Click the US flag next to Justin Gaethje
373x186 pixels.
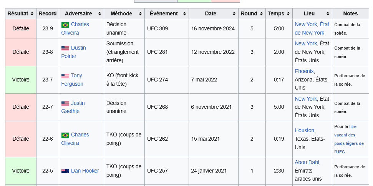coord(65,103)
